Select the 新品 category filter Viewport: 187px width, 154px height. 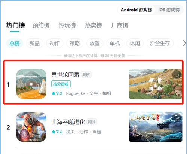coord(34,43)
